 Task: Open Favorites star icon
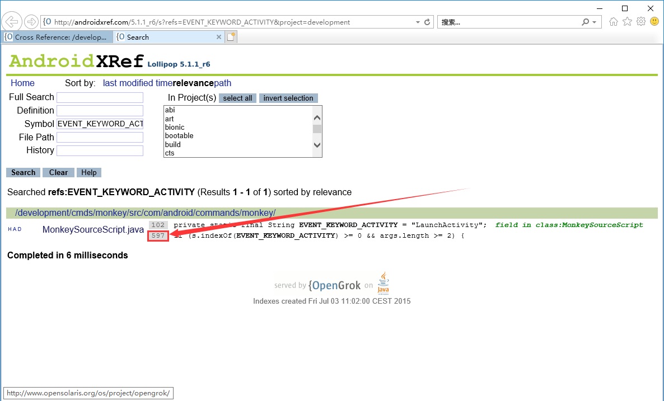tap(627, 22)
